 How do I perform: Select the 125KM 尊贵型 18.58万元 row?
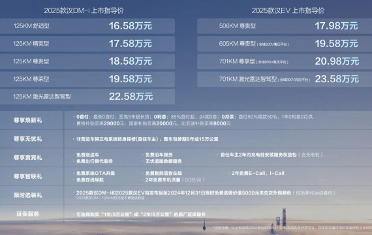click(87, 61)
